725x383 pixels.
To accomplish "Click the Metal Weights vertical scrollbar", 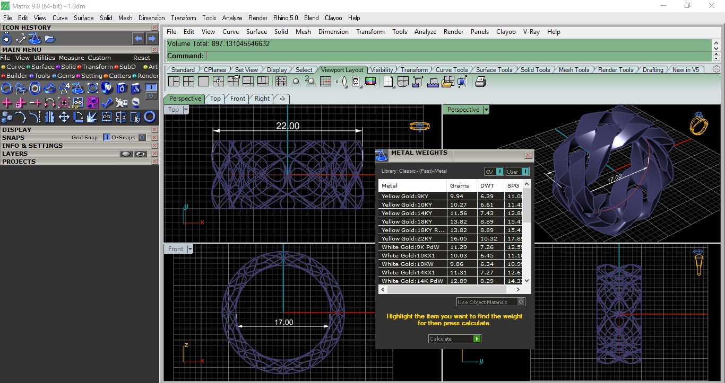I will (527, 233).
